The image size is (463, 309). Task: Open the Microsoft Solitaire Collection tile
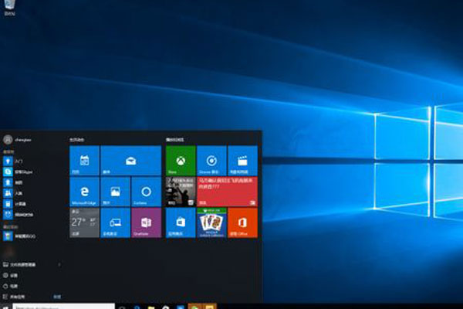pyautogui.click(x=211, y=223)
